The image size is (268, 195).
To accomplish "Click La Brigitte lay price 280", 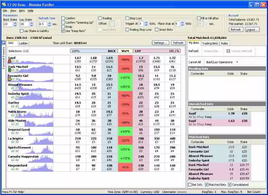I will point(141,140).
